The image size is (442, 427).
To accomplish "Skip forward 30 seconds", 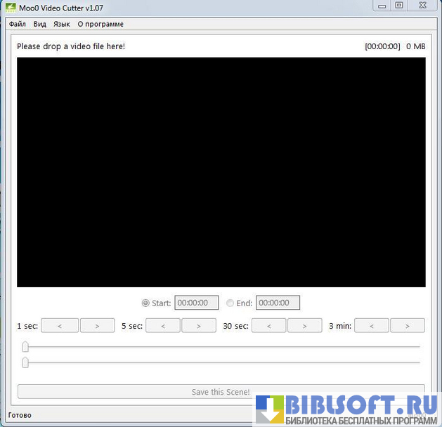I will pyautogui.click(x=305, y=326).
